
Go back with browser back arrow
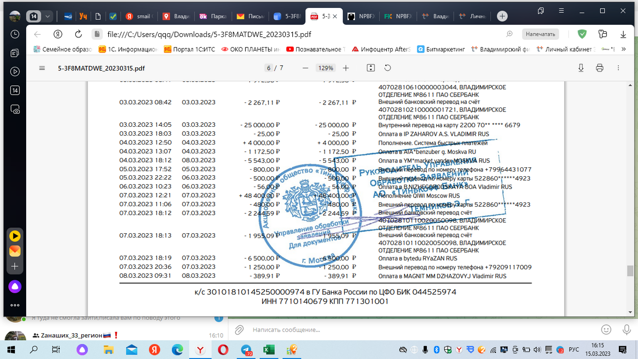tap(38, 34)
